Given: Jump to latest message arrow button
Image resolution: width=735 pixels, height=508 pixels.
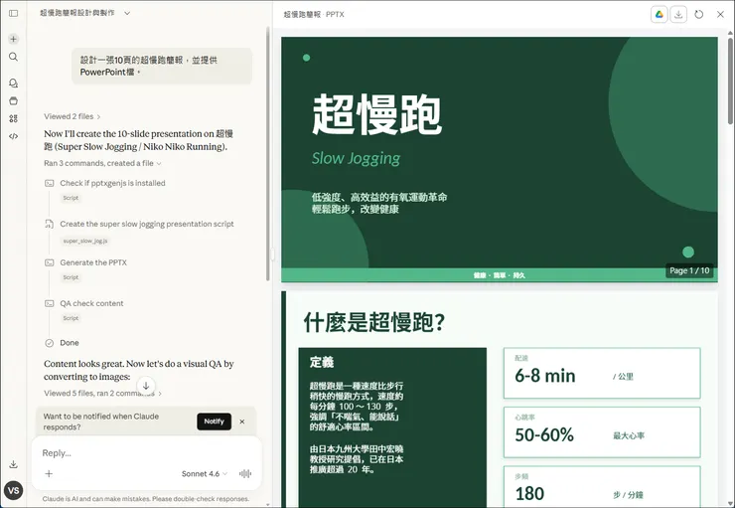Looking at the screenshot, I should point(146,386).
